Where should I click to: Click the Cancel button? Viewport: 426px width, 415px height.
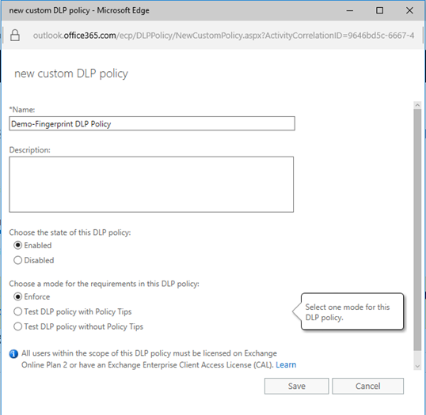pyautogui.click(x=368, y=386)
